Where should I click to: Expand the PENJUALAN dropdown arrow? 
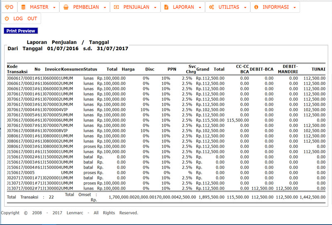pyautogui.click(x=155, y=7)
